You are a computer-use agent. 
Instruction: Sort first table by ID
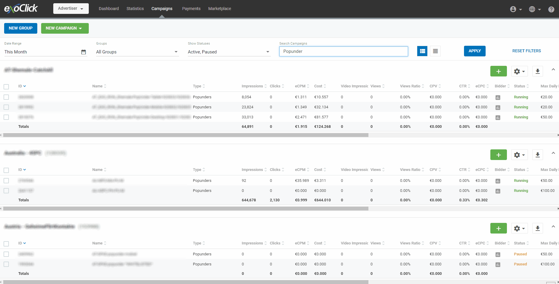(x=22, y=86)
